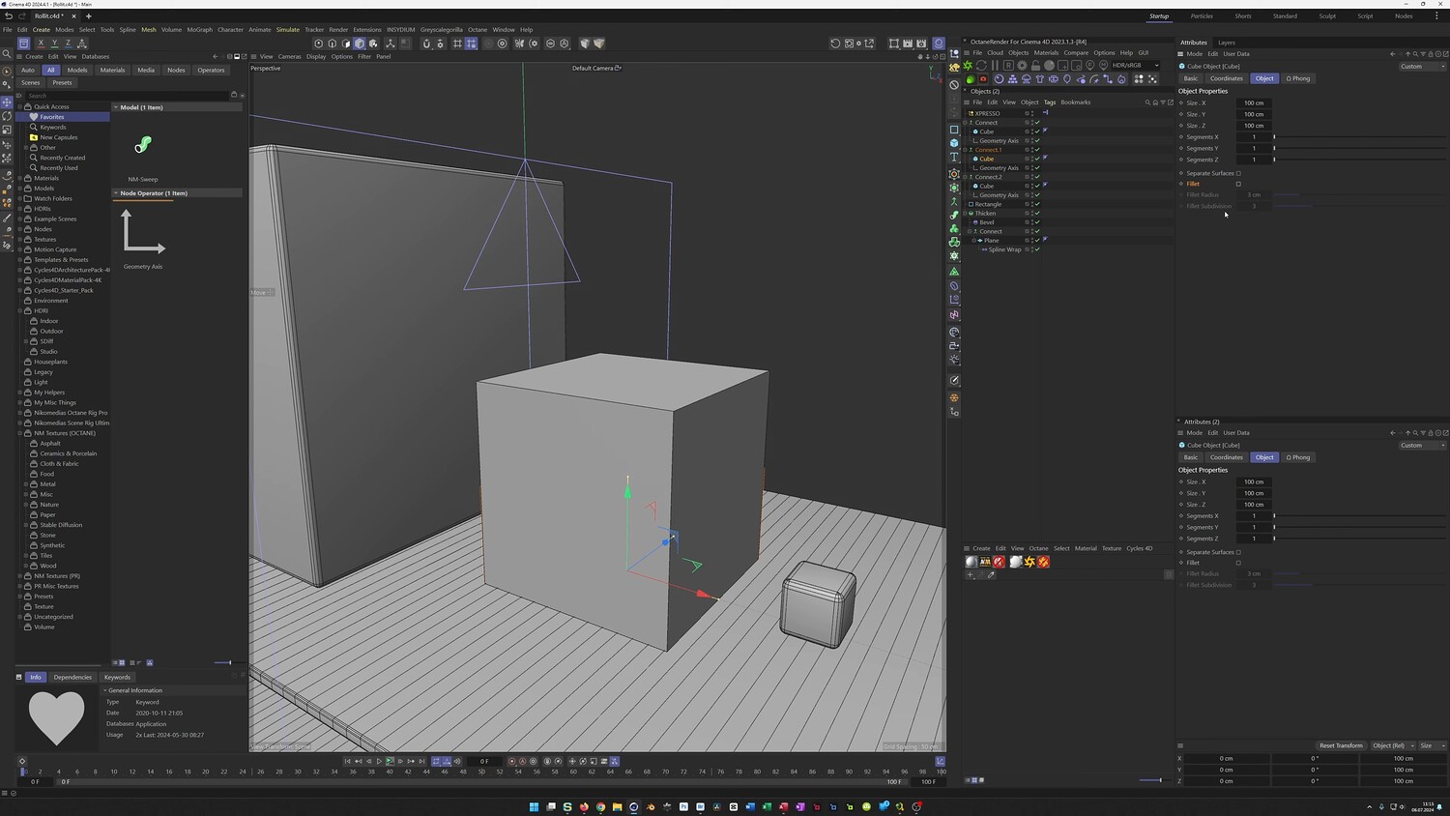
Task: Collapse the General Information section
Action: point(105,690)
